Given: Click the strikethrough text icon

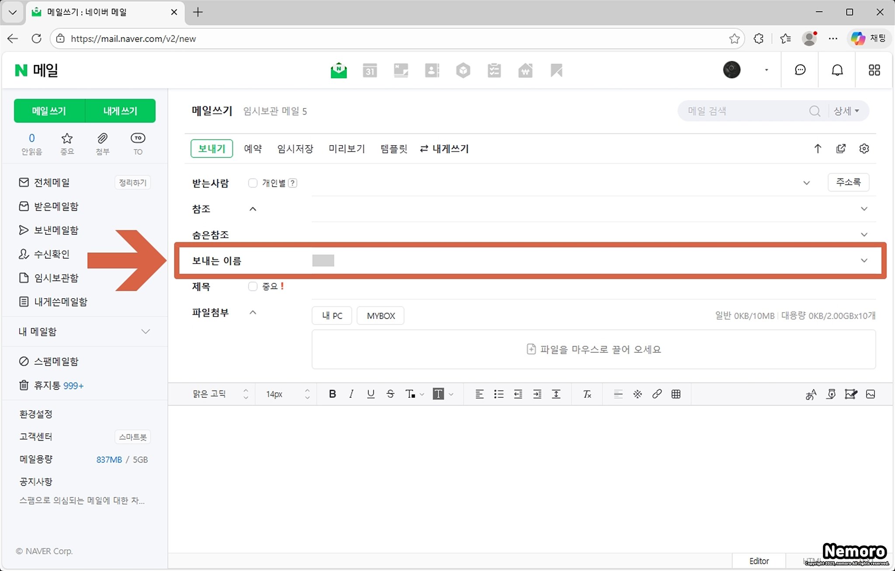Looking at the screenshot, I should pyautogui.click(x=390, y=394).
